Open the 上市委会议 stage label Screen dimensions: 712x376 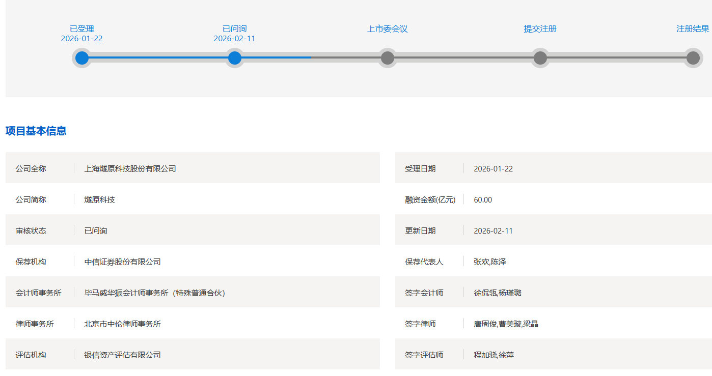click(x=388, y=29)
